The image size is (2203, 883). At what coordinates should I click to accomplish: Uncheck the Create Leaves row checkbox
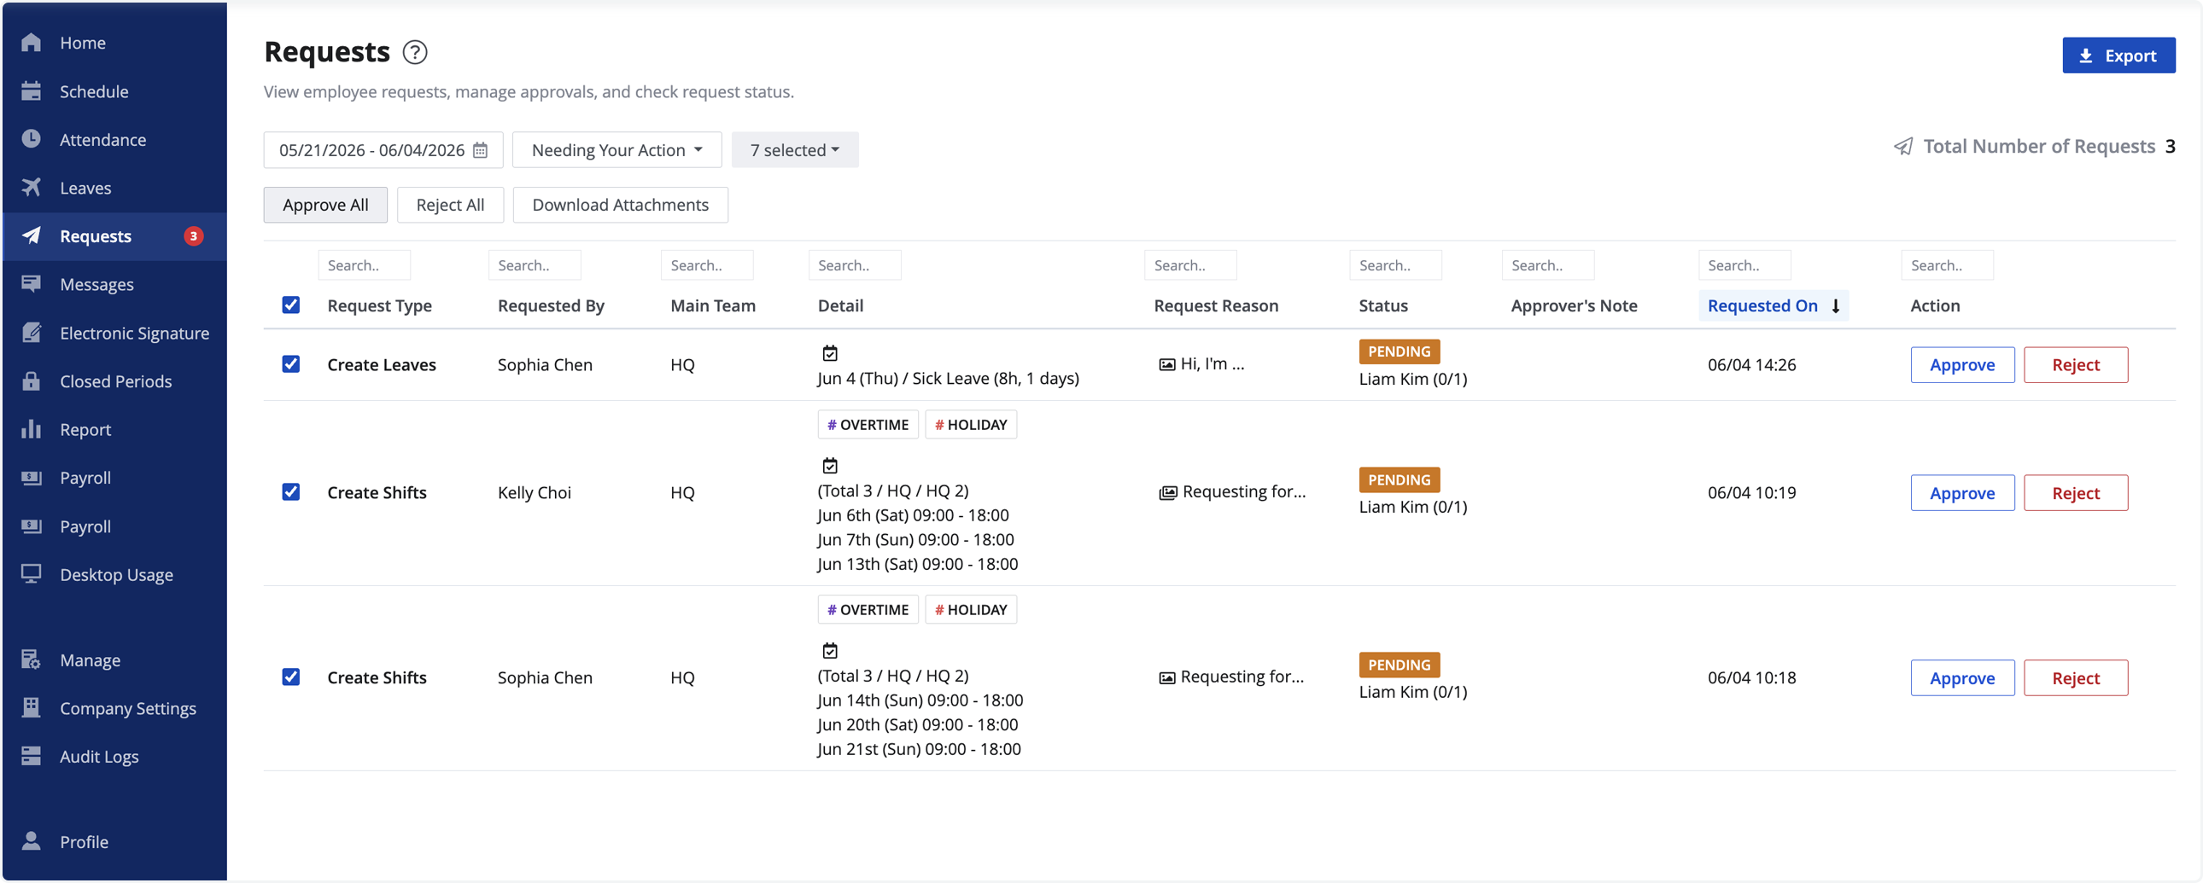coord(291,364)
